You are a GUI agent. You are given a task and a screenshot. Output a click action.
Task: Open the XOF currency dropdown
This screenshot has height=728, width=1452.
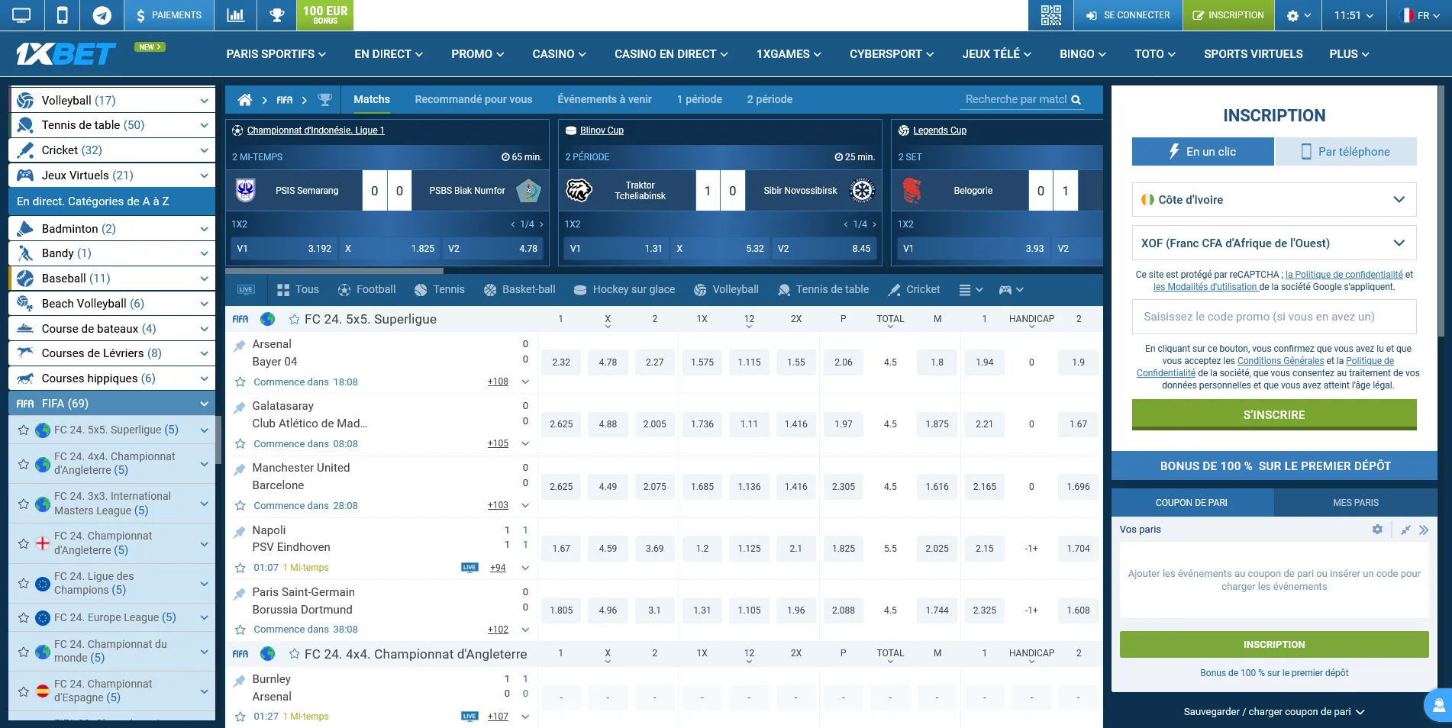pos(1273,243)
